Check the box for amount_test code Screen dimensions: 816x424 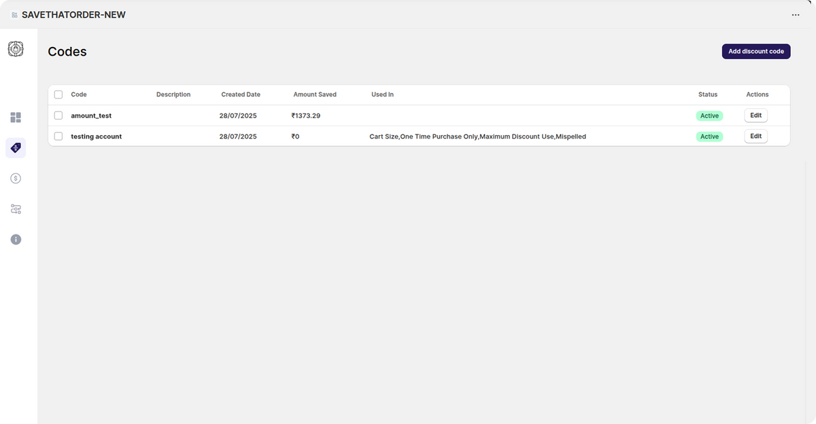pos(58,116)
